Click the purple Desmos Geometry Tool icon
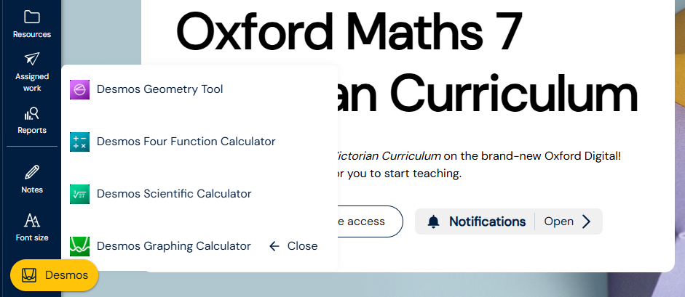The width and height of the screenshot is (685, 297). [x=79, y=90]
